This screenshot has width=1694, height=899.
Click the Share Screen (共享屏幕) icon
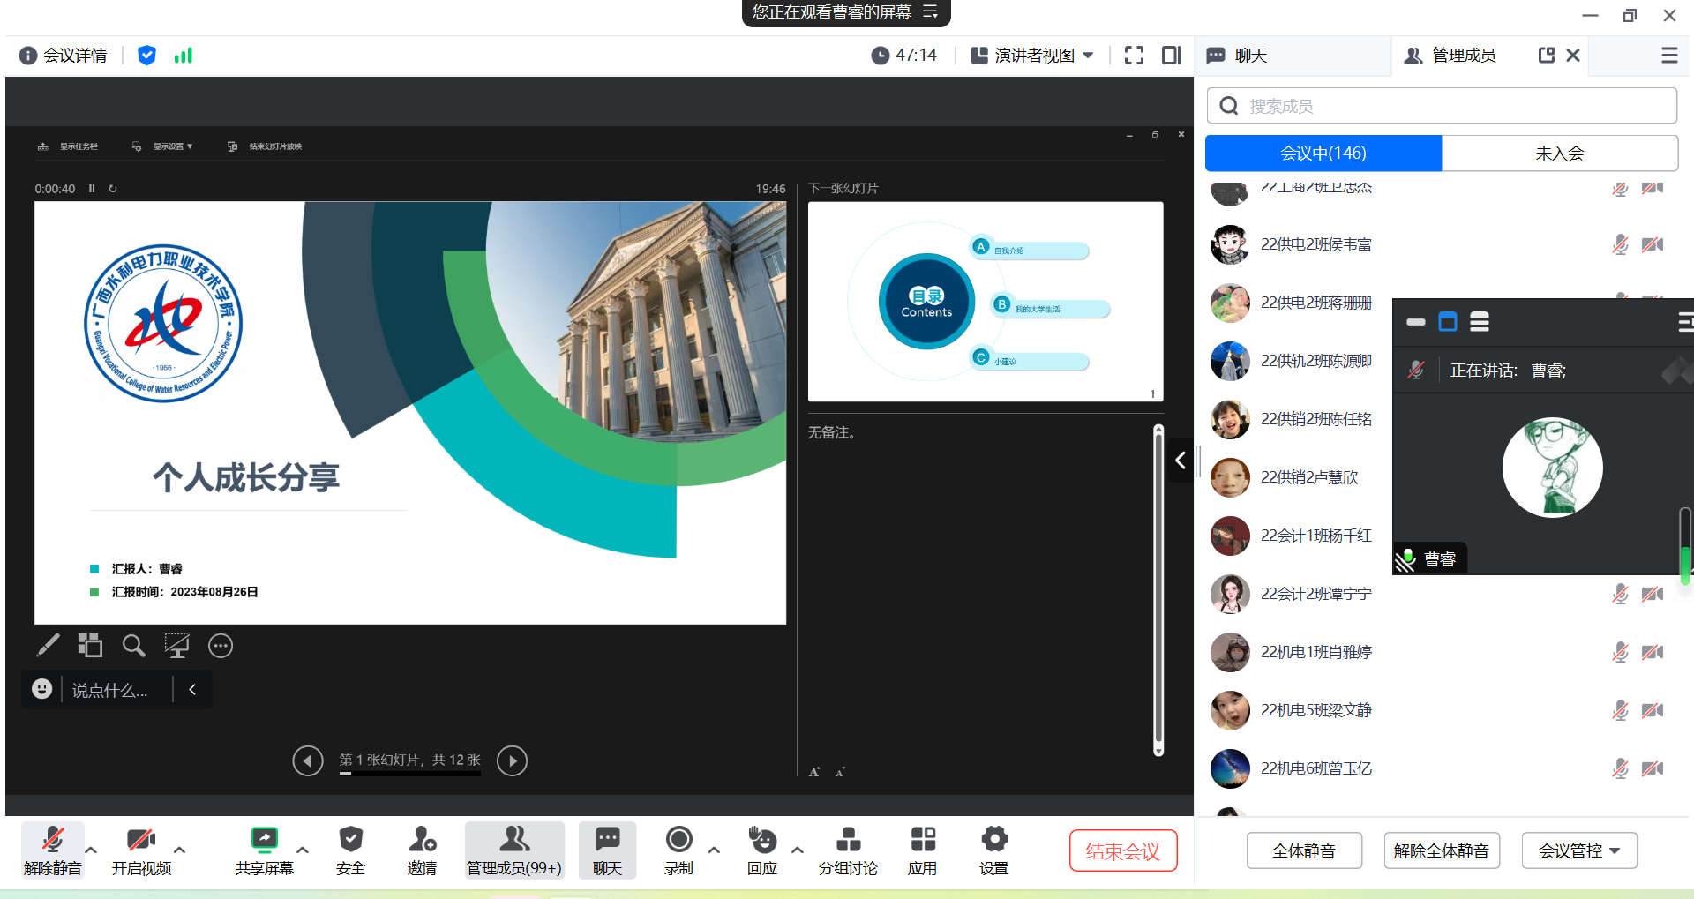[264, 840]
